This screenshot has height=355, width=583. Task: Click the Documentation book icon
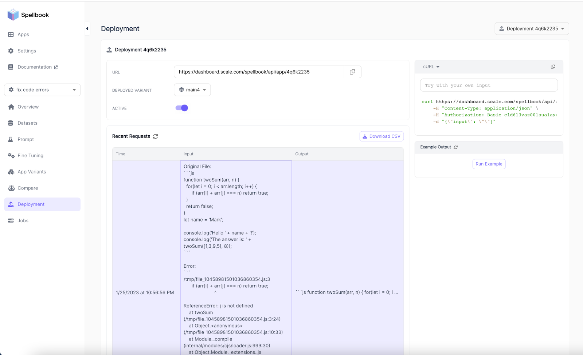(x=11, y=67)
